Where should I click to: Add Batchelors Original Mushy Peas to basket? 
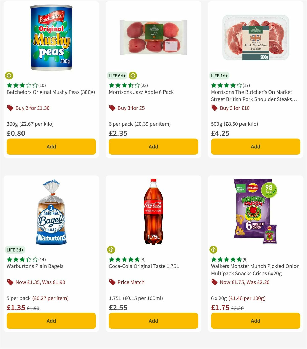51,147
